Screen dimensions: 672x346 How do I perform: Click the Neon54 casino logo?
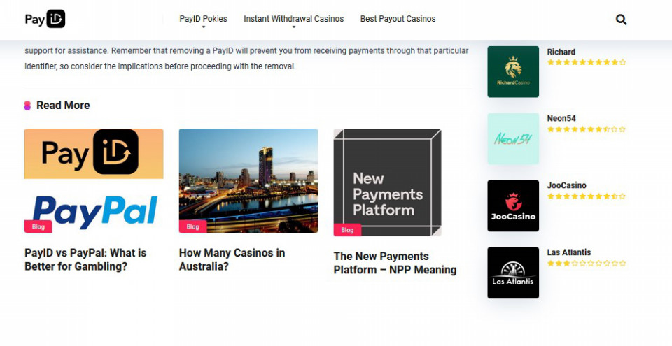513,138
